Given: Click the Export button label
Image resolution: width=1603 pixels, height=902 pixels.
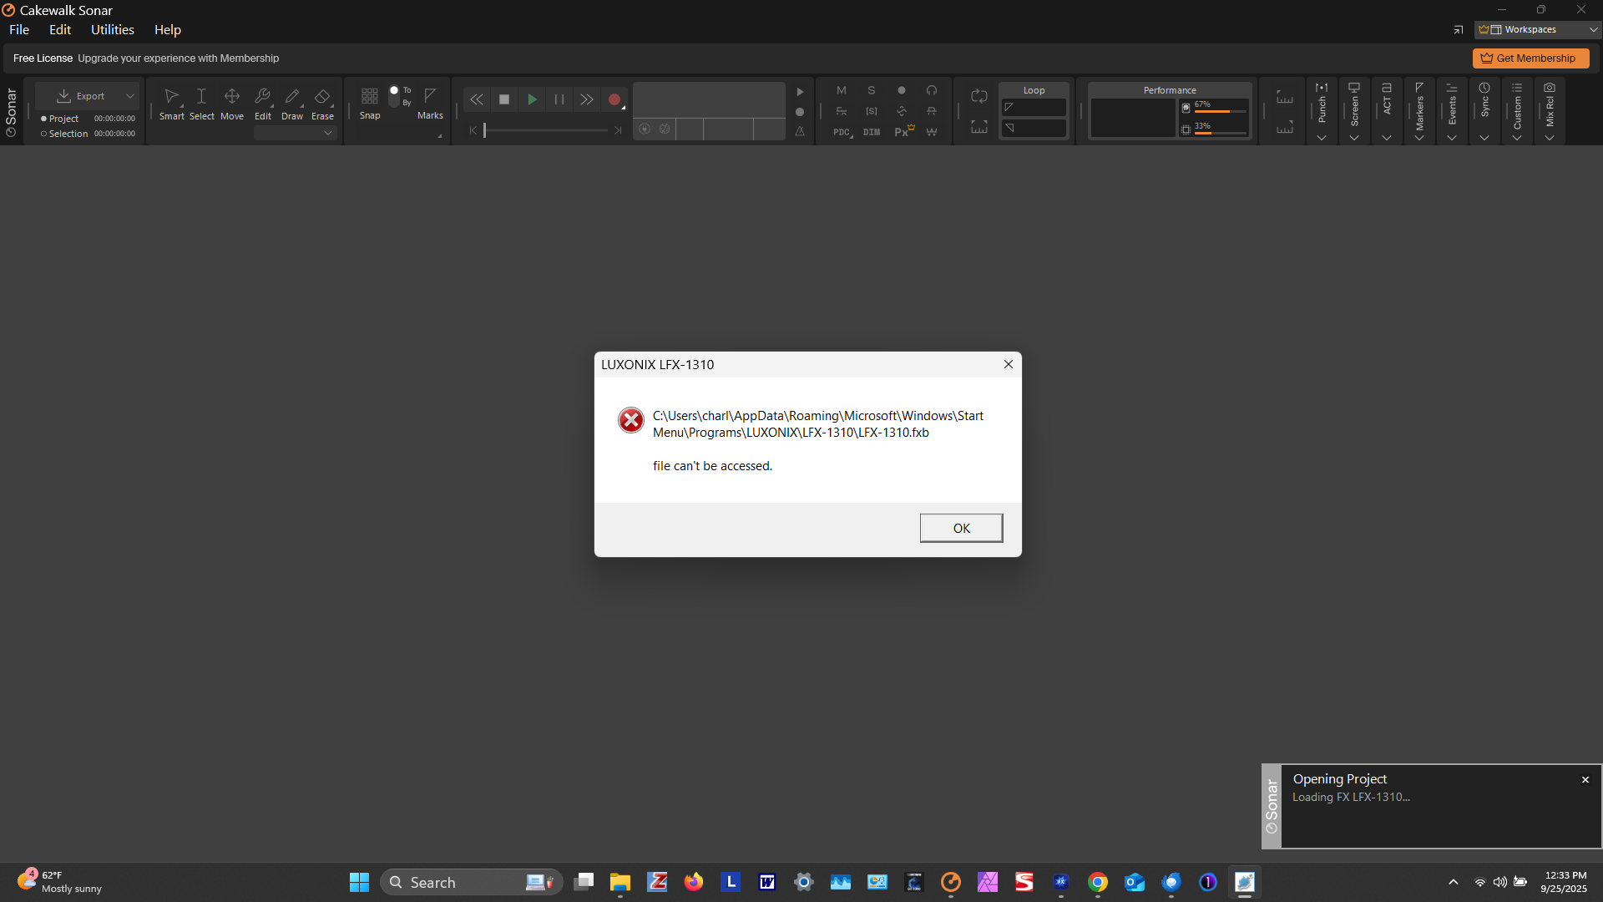Looking at the screenshot, I should (x=90, y=96).
